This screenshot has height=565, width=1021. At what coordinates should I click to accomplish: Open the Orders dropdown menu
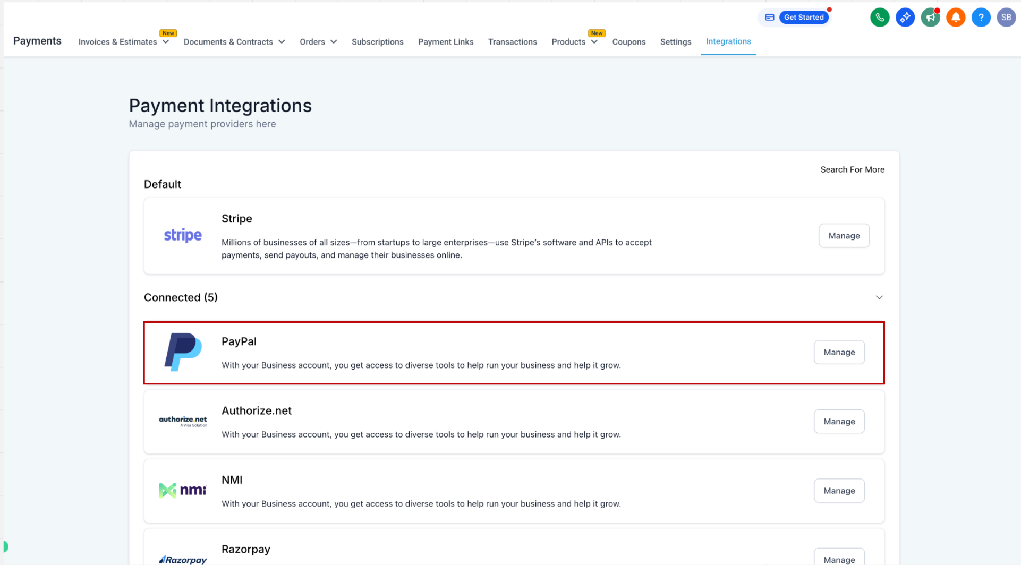(x=318, y=42)
